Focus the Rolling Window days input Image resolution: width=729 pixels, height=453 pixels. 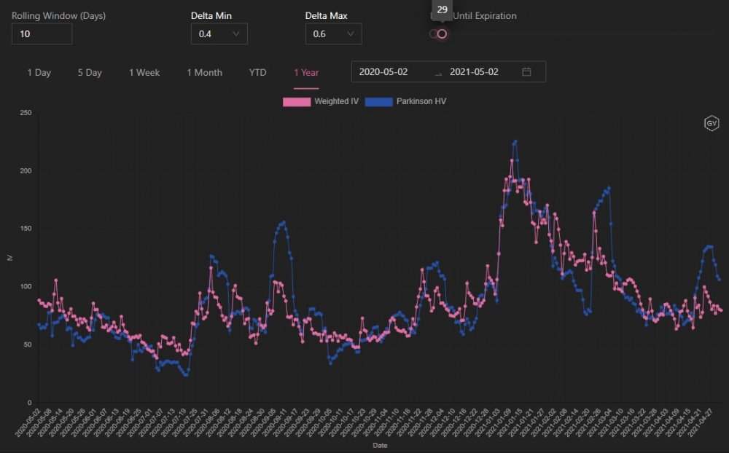tap(42, 34)
